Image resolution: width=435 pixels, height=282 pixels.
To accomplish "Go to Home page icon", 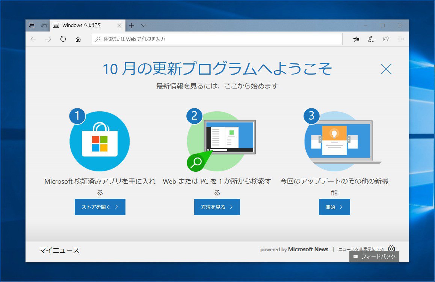I will [78, 39].
